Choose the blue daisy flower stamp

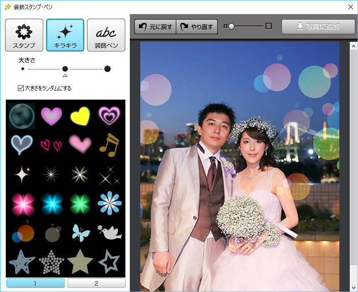coord(108,203)
